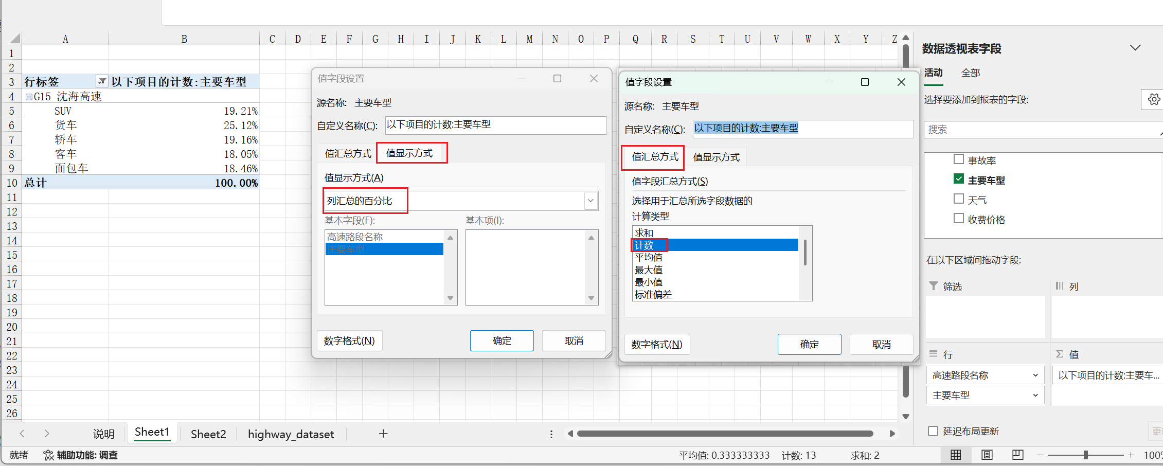Open the 高速路段名称 dropdown in 行 area

(1035, 375)
